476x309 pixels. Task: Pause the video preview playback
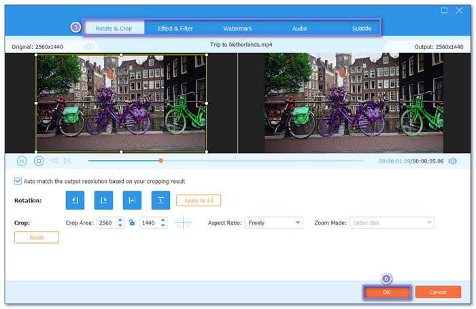(22, 161)
